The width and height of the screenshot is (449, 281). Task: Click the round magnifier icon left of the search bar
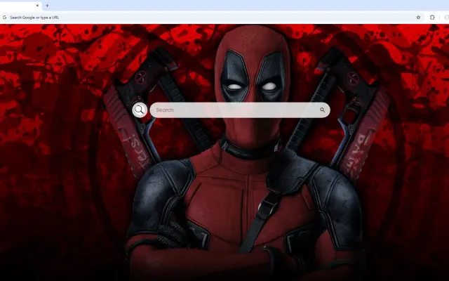pos(140,110)
